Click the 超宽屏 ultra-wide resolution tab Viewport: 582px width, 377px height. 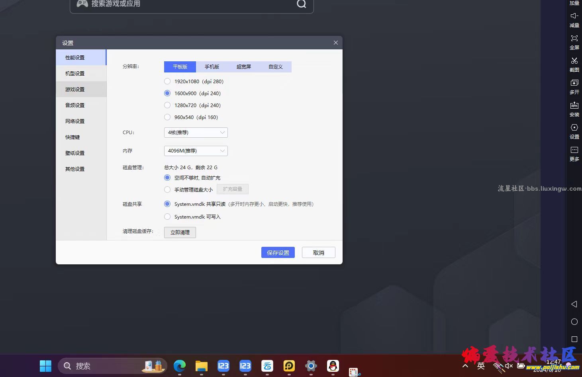click(243, 66)
